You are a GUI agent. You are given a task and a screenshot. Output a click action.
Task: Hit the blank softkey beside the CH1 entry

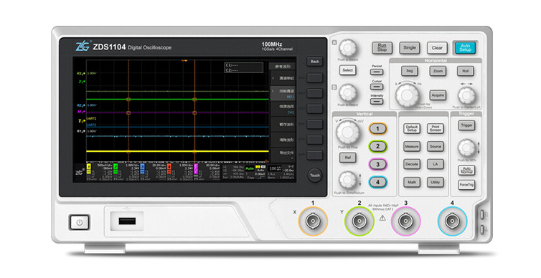pos(315,109)
